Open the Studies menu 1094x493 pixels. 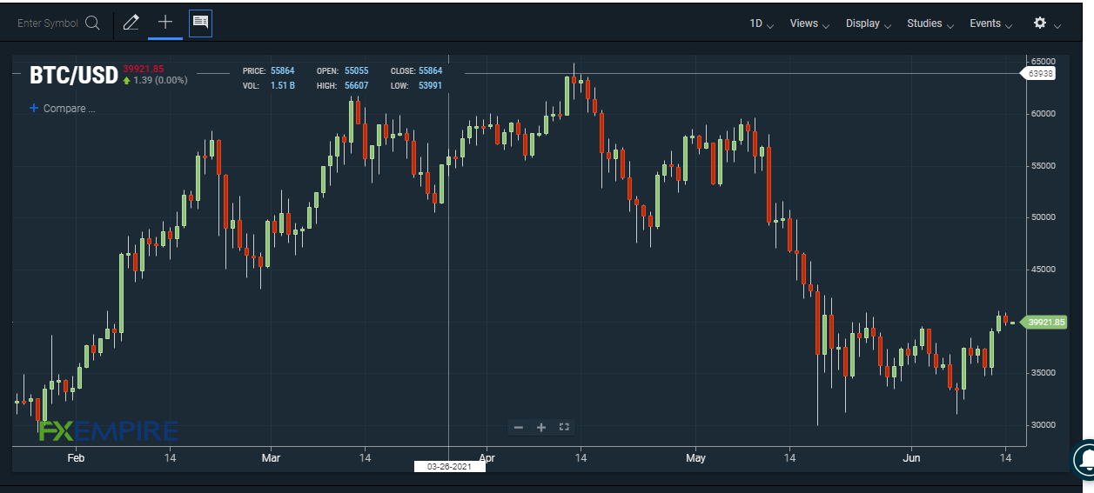930,23
